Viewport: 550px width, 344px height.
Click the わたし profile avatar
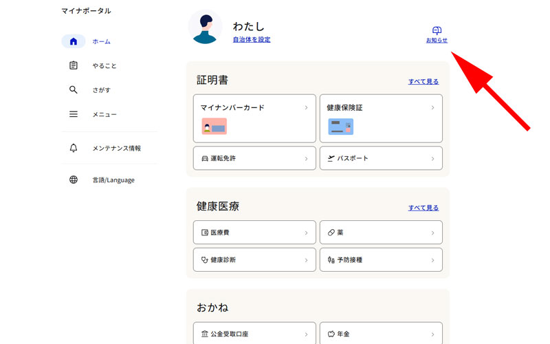tap(205, 27)
